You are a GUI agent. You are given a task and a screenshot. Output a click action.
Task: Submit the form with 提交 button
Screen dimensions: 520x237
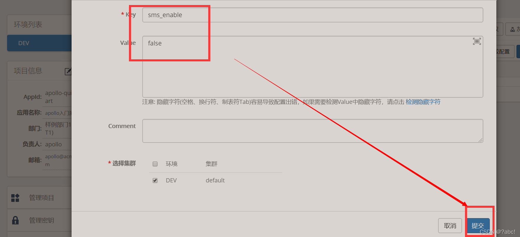pyautogui.click(x=478, y=226)
